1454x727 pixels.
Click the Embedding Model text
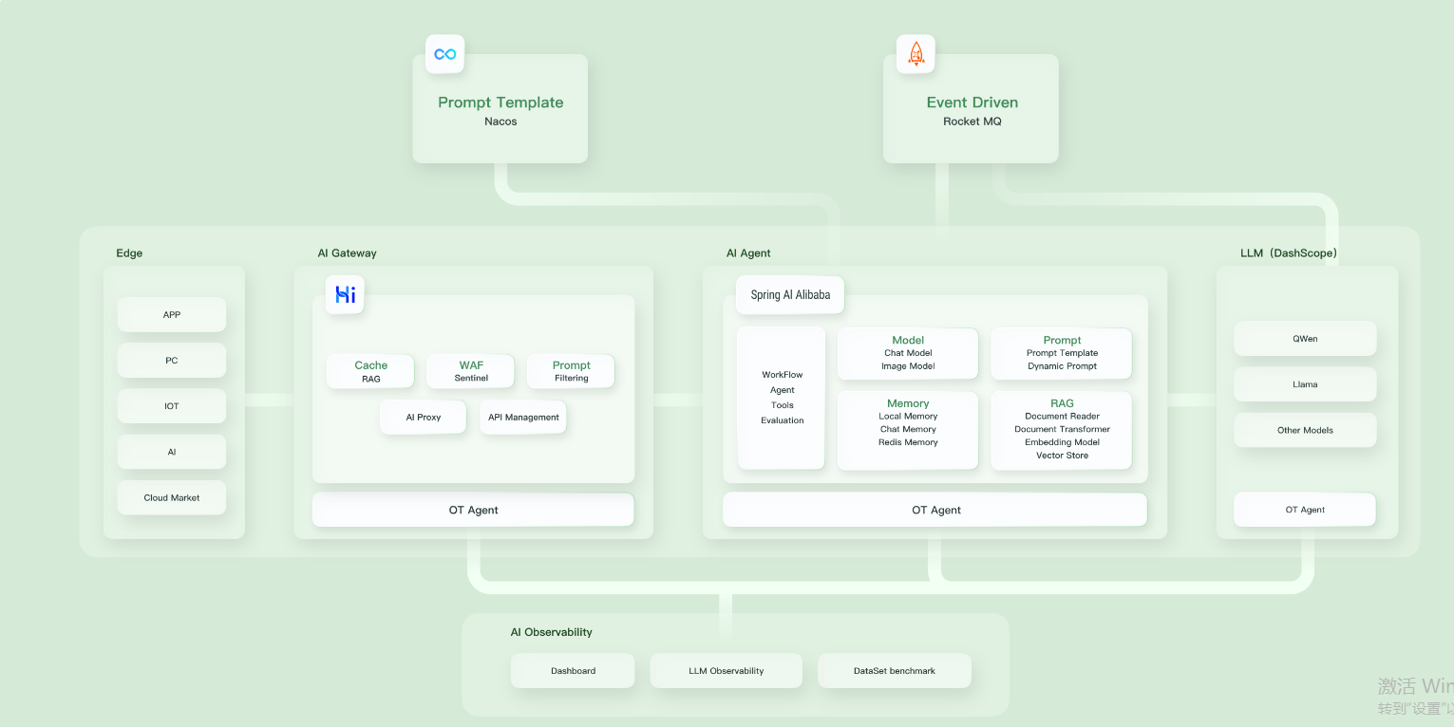1062,442
